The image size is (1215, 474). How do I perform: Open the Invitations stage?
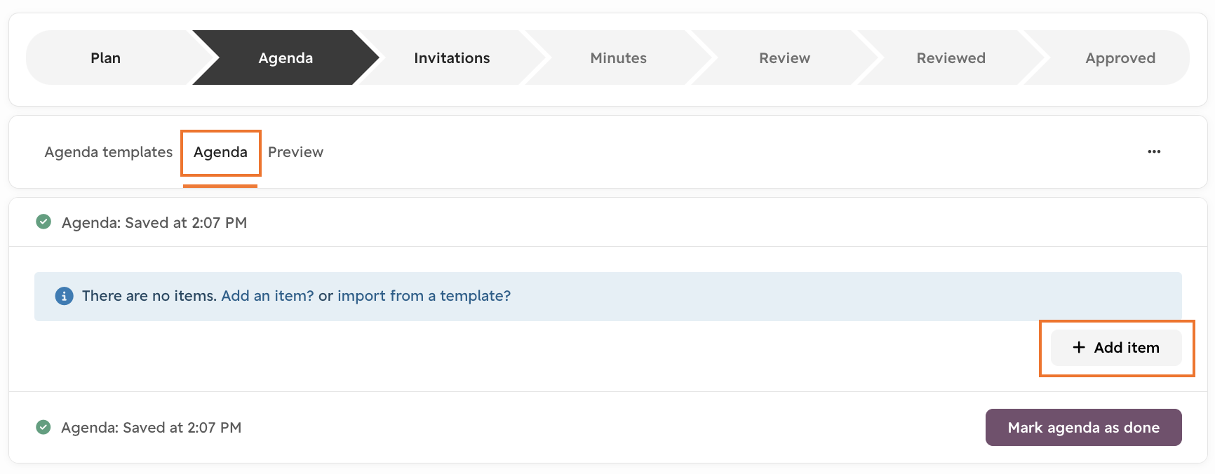pyautogui.click(x=452, y=57)
